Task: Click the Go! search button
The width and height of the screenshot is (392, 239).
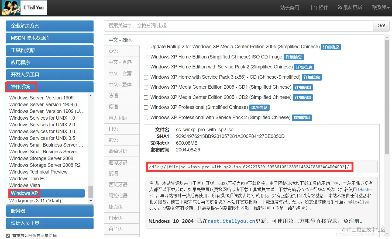Action: point(381,26)
